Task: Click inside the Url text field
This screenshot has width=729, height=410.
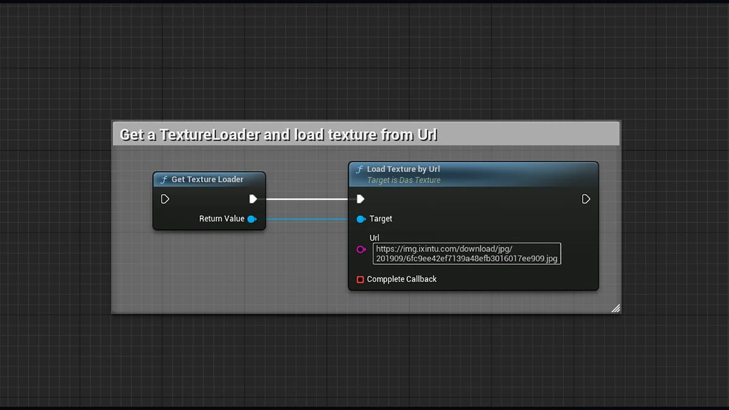Action: [x=466, y=253]
